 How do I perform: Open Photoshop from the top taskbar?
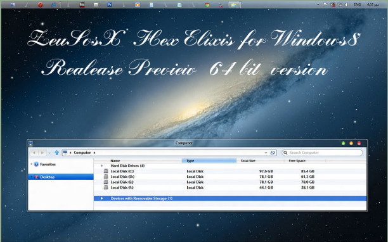[x=110, y=4]
